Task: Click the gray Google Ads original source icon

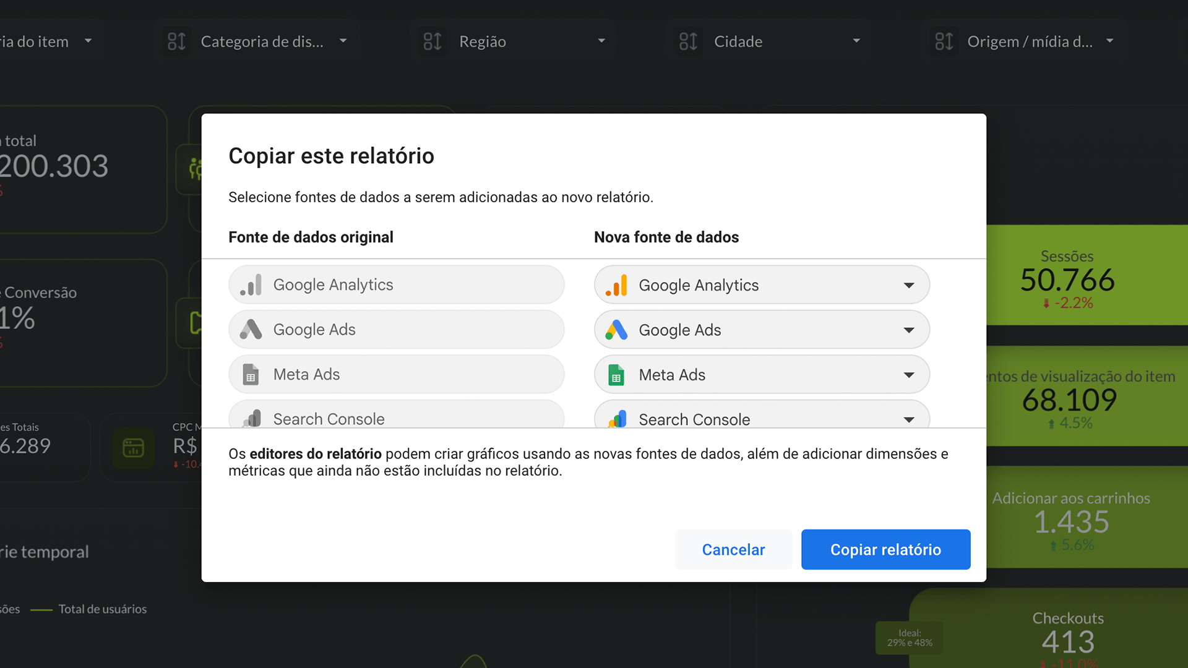Action: coord(251,330)
